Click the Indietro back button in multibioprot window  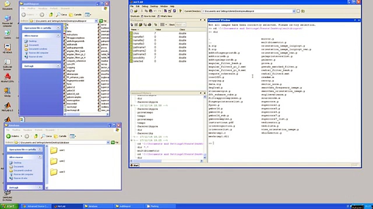(x=28, y=15)
